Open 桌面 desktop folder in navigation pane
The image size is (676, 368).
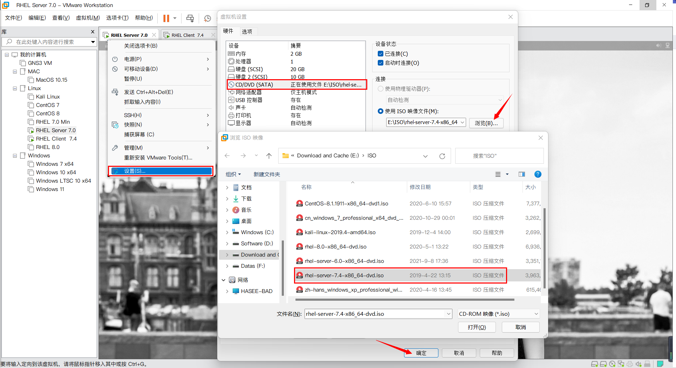[x=246, y=221]
